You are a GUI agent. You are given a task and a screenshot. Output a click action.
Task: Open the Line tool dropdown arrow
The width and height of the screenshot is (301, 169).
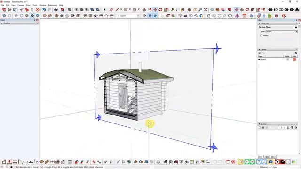[x=121, y=9]
